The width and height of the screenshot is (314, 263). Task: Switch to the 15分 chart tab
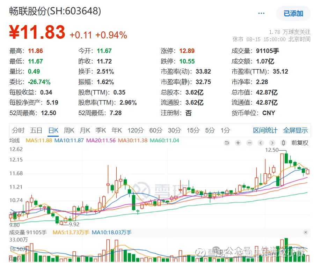[x=193, y=130]
